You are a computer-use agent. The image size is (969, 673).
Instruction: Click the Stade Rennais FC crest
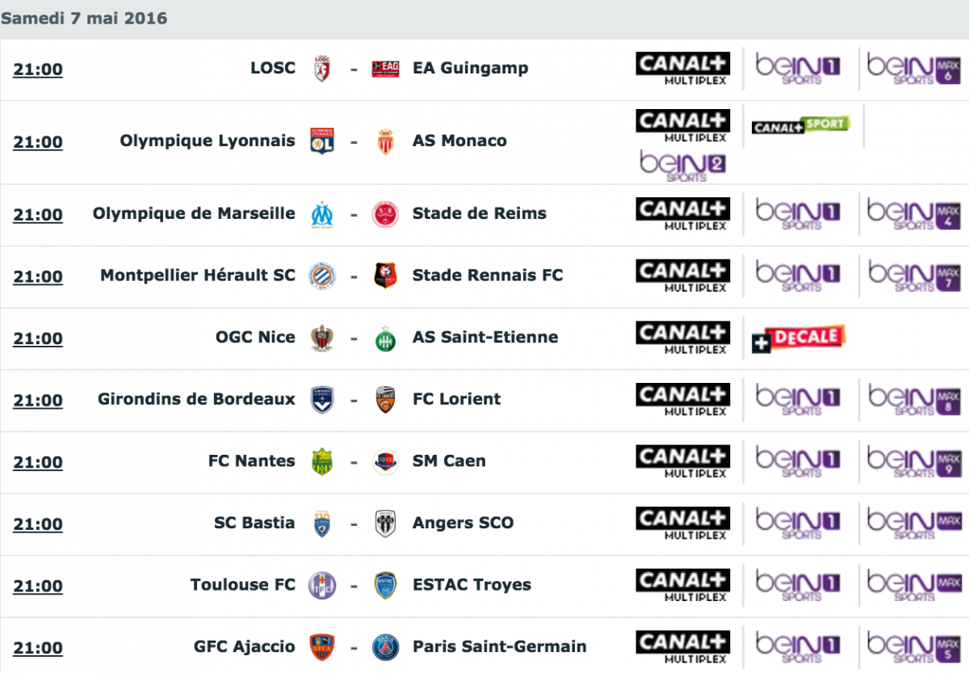(386, 276)
